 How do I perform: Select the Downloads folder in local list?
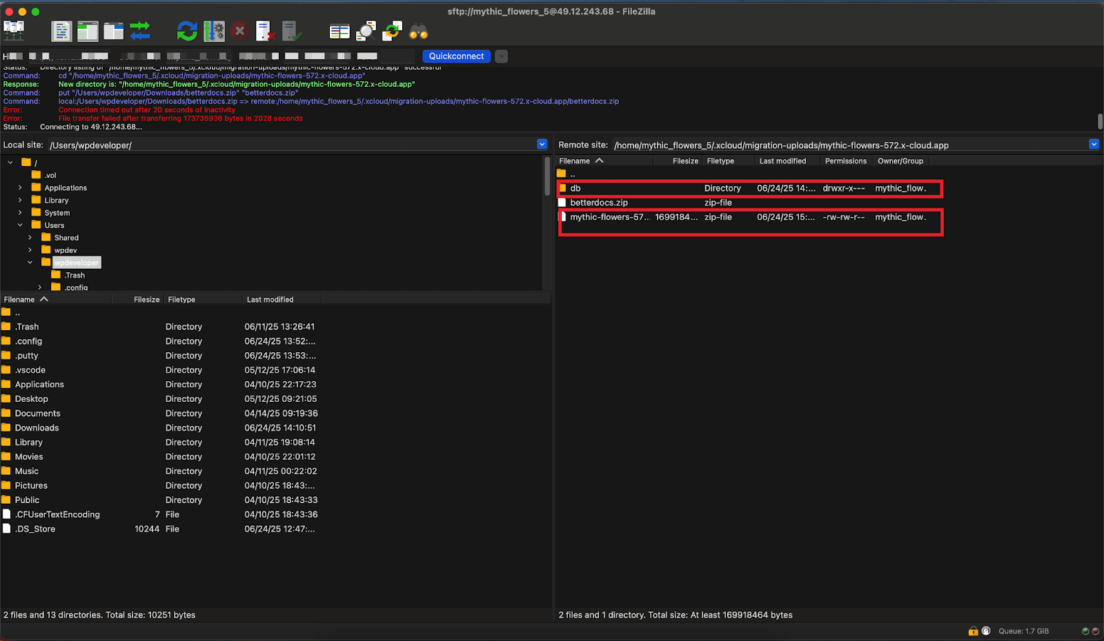[x=37, y=428]
